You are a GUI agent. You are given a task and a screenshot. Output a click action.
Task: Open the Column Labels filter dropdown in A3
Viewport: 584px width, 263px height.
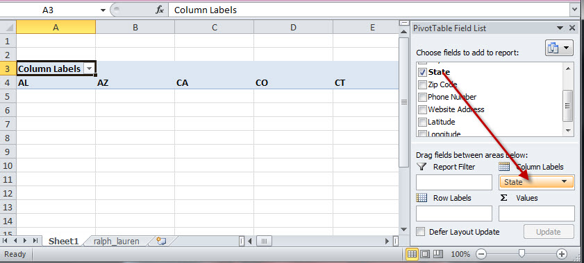tap(89, 69)
